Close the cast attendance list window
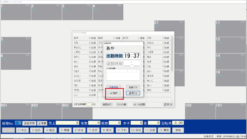 (x=168, y=105)
